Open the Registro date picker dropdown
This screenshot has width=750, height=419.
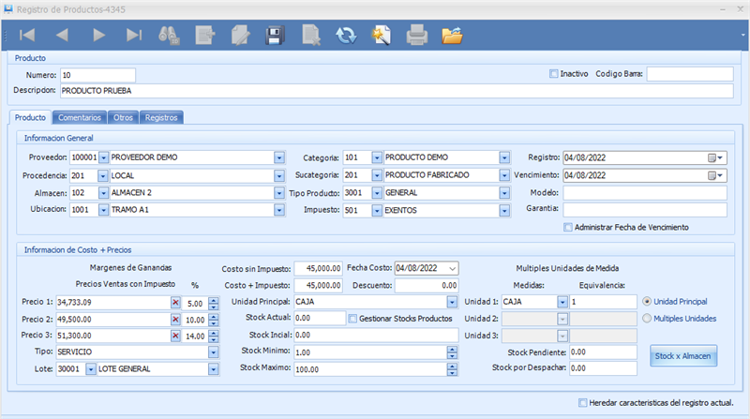coord(717,157)
